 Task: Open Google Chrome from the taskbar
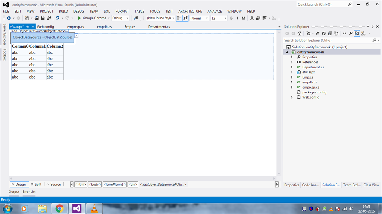pos(59,208)
